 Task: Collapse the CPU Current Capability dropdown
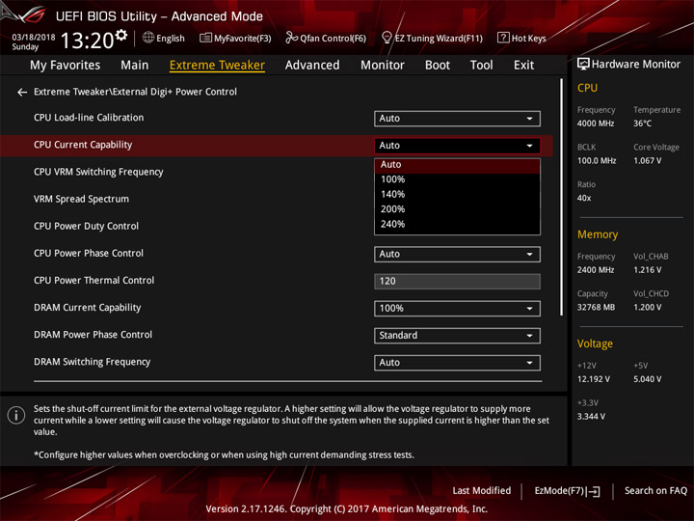457,146
